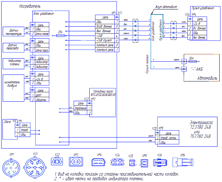Select the XP2 connector pictogram
This screenshot has height=182, width=222.
pos(76,161)
